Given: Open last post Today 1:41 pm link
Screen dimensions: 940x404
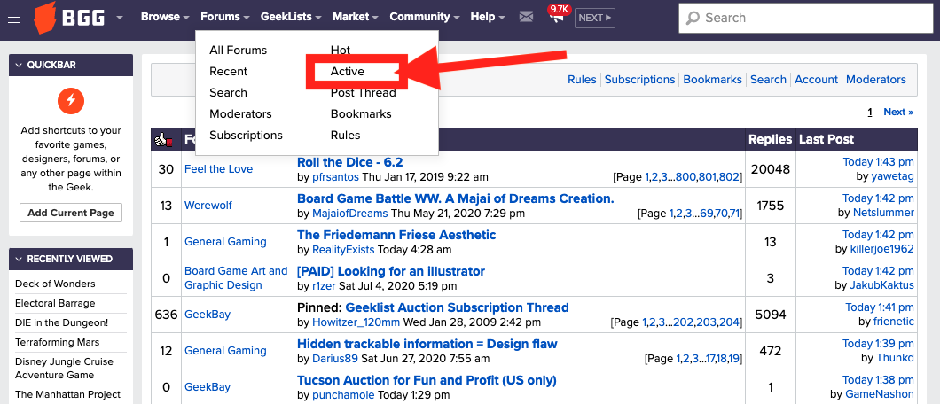Looking at the screenshot, I should [880, 307].
